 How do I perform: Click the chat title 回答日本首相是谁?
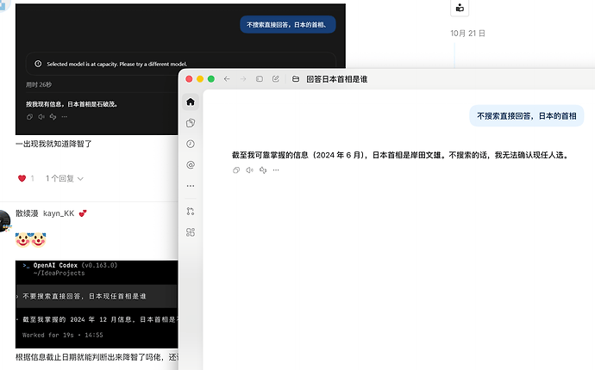(337, 79)
